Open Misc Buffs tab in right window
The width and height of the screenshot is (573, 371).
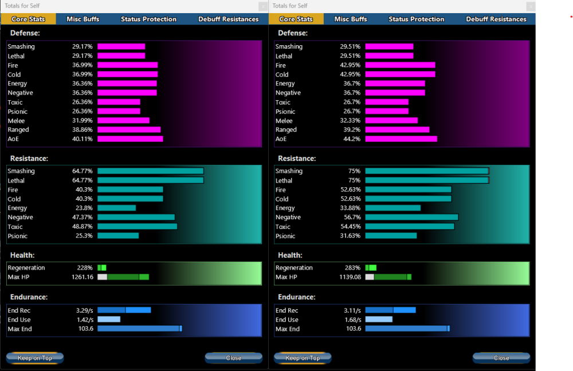coord(351,19)
